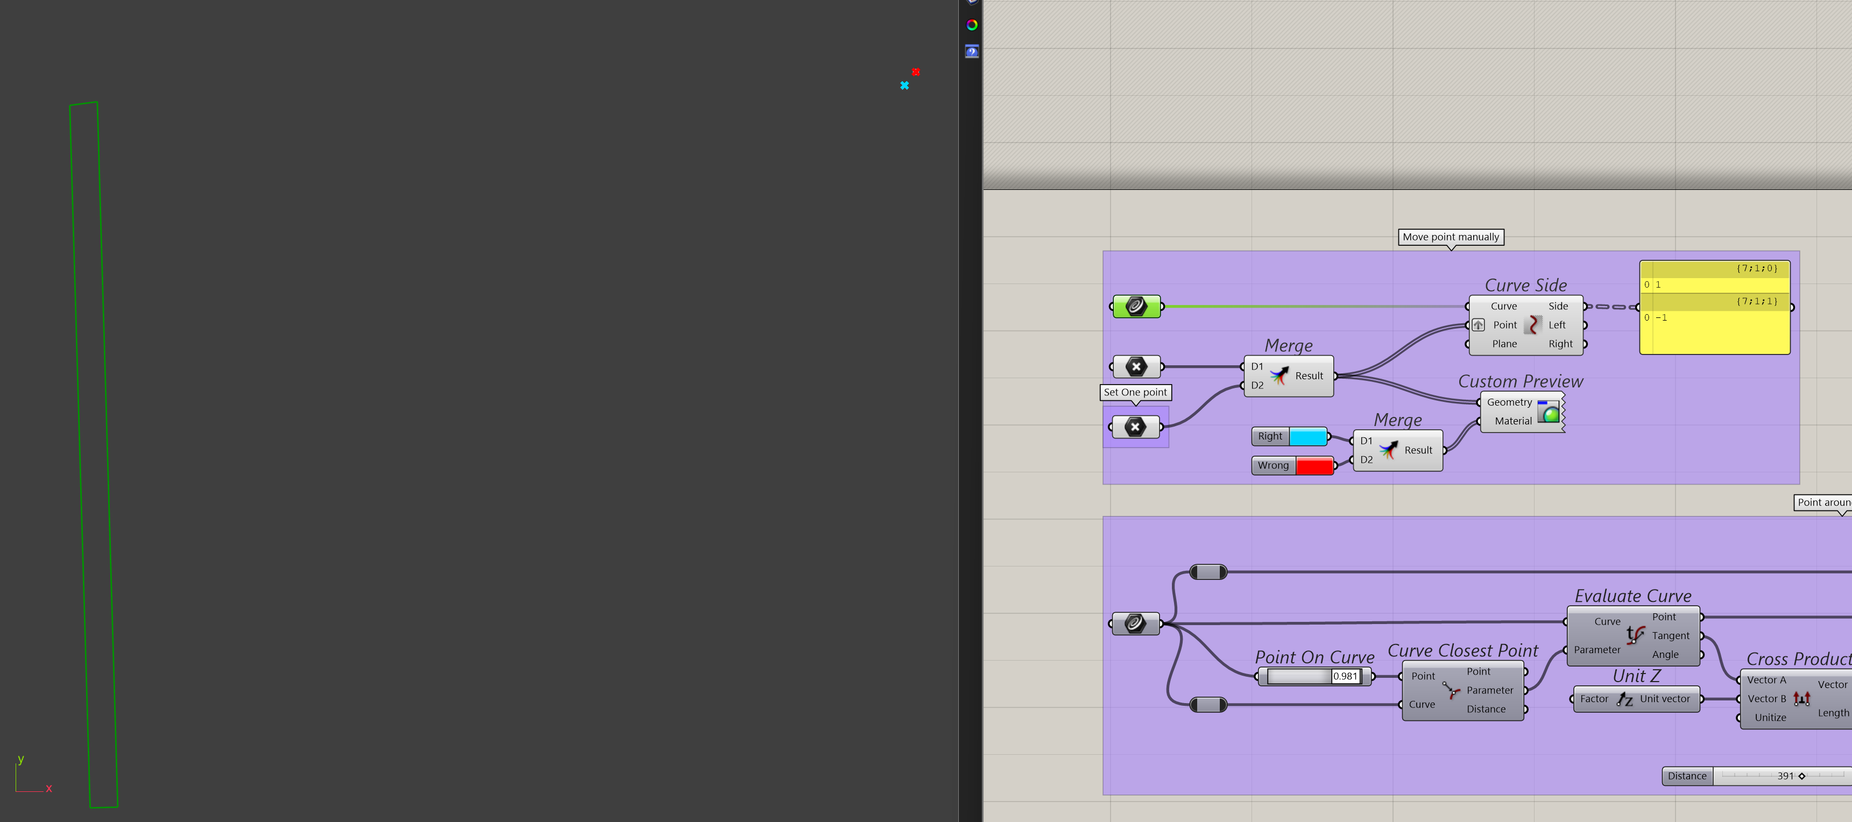Click the upper Merge component icon
Screen dimensions: 1852x822
point(1279,375)
